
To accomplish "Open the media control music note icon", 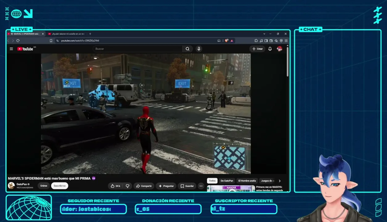I will coord(261,41).
